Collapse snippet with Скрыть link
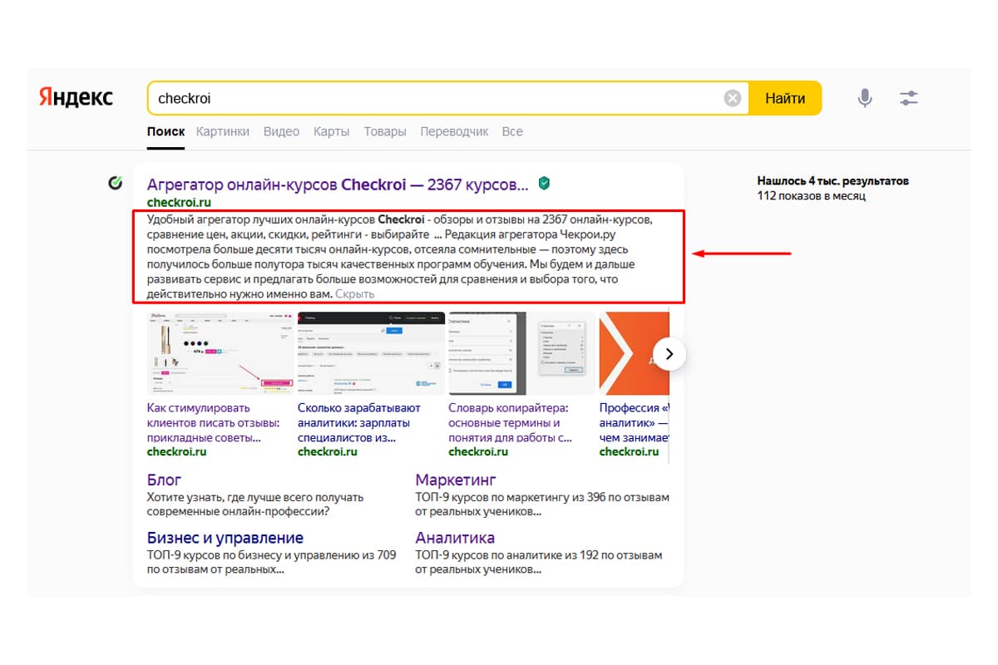Viewport: 998px width, 665px height. pos(354,294)
